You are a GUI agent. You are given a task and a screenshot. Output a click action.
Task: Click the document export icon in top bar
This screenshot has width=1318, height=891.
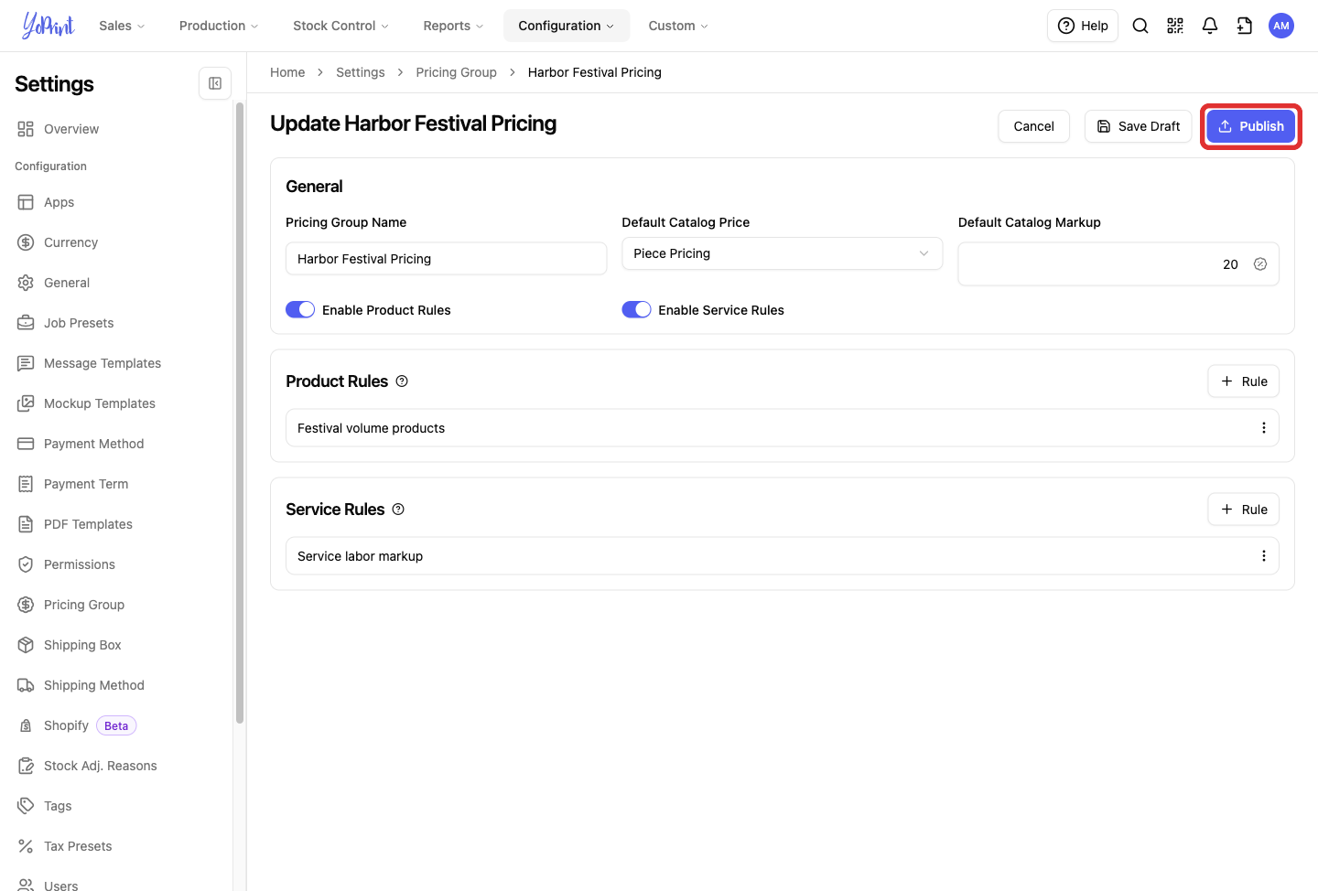pyautogui.click(x=1245, y=26)
